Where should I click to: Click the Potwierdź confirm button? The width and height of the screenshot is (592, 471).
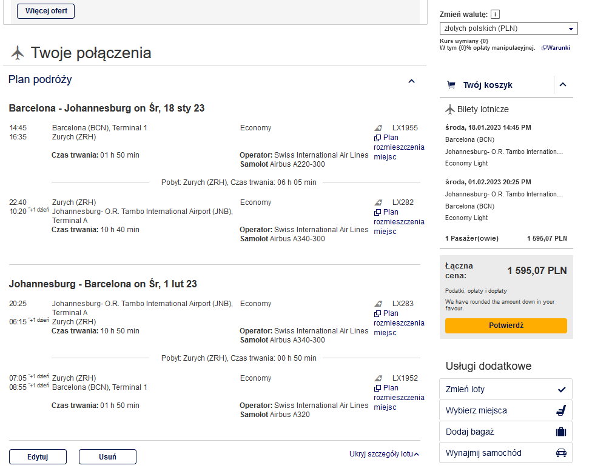[506, 326]
